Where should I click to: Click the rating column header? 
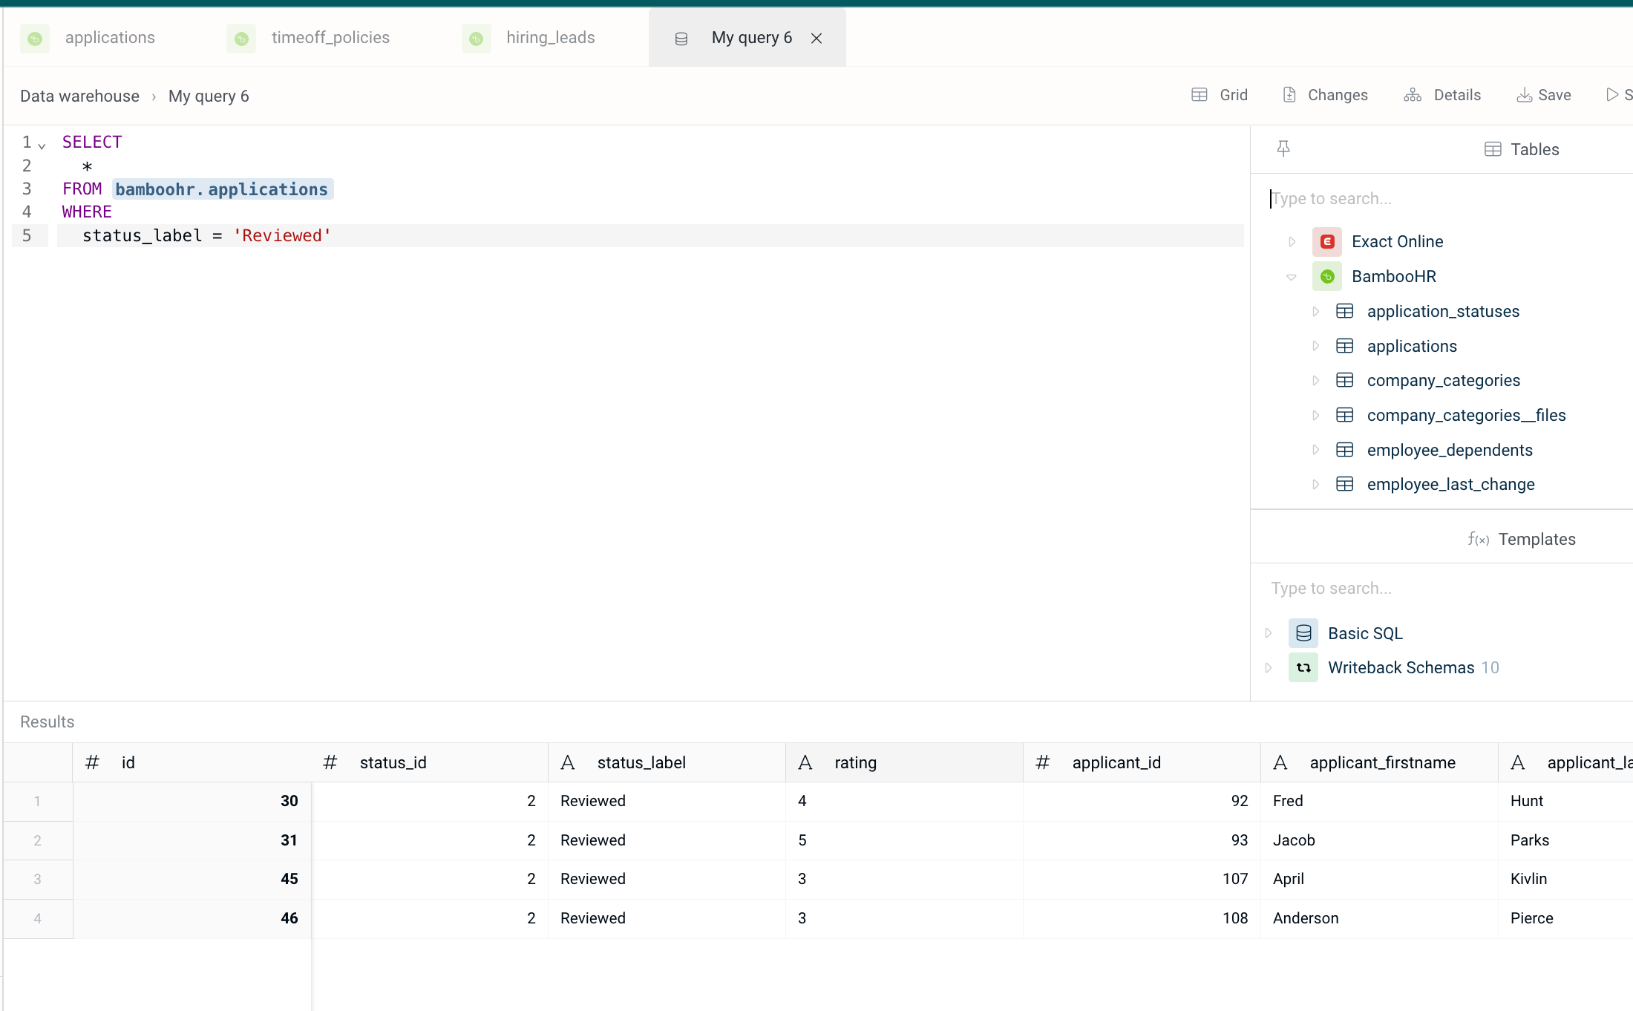pos(904,762)
